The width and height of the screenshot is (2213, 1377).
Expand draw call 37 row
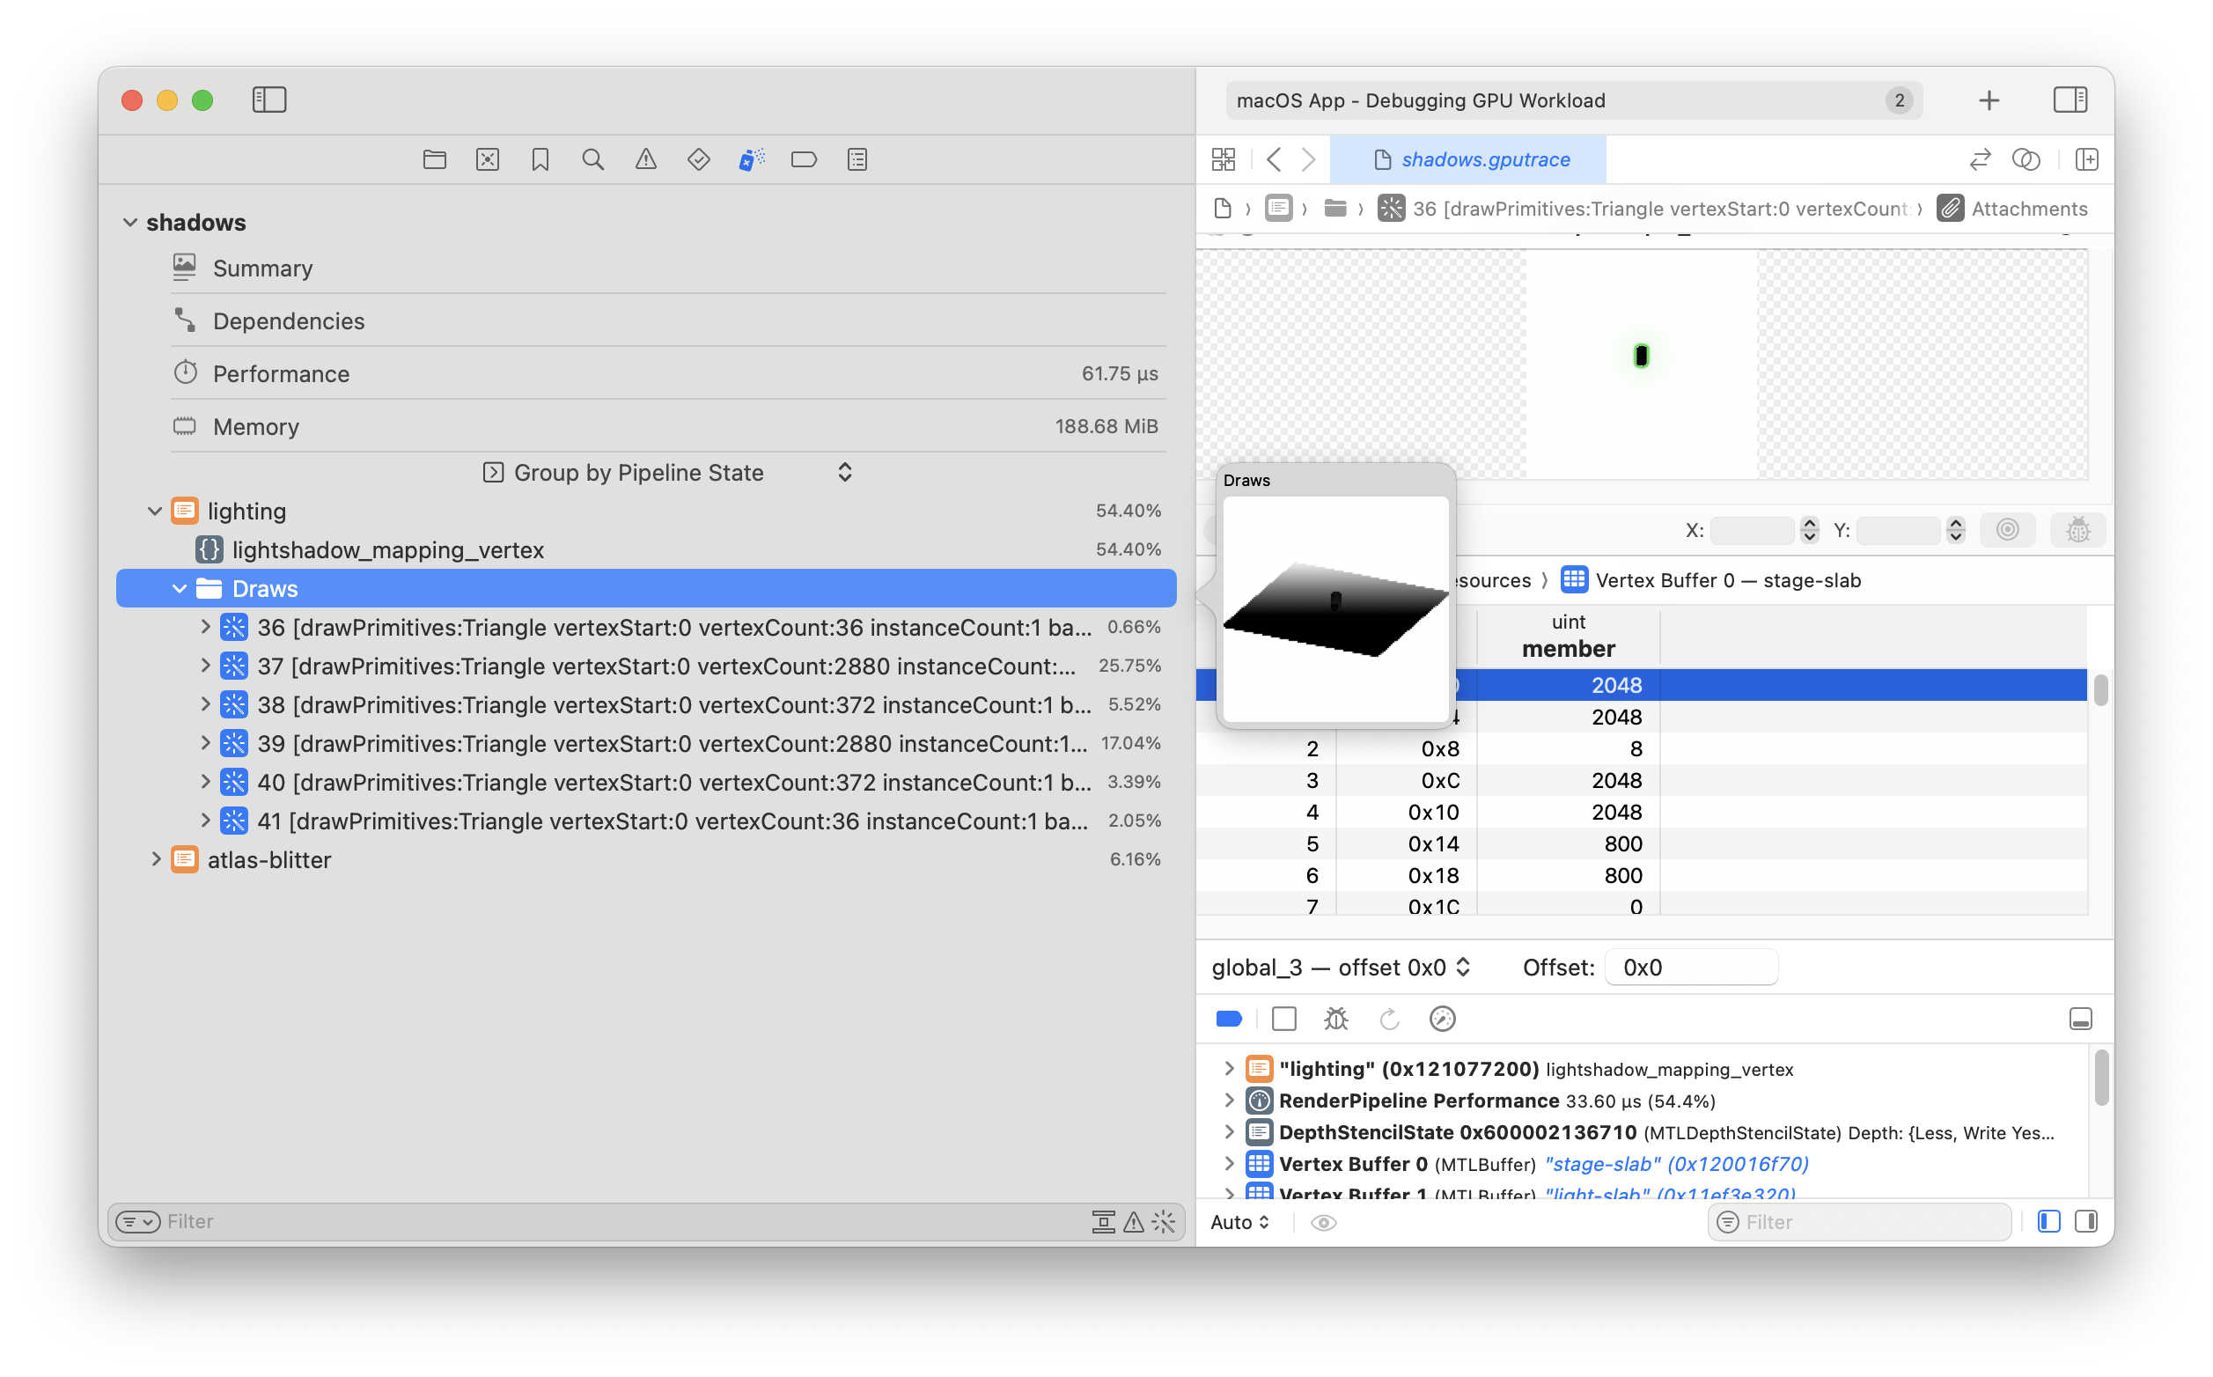tap(206, 666)
